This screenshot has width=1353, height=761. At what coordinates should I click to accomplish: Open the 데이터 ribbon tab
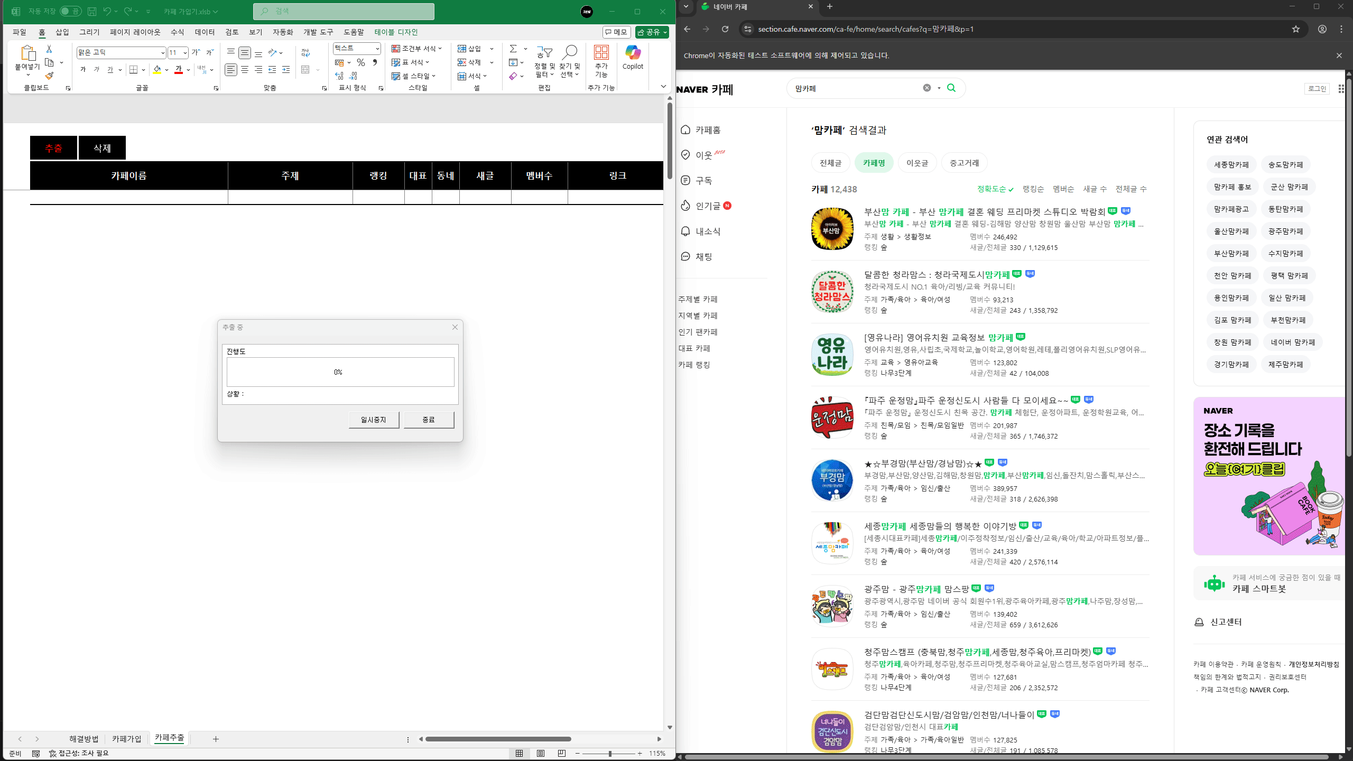click(x=204, y=32)
